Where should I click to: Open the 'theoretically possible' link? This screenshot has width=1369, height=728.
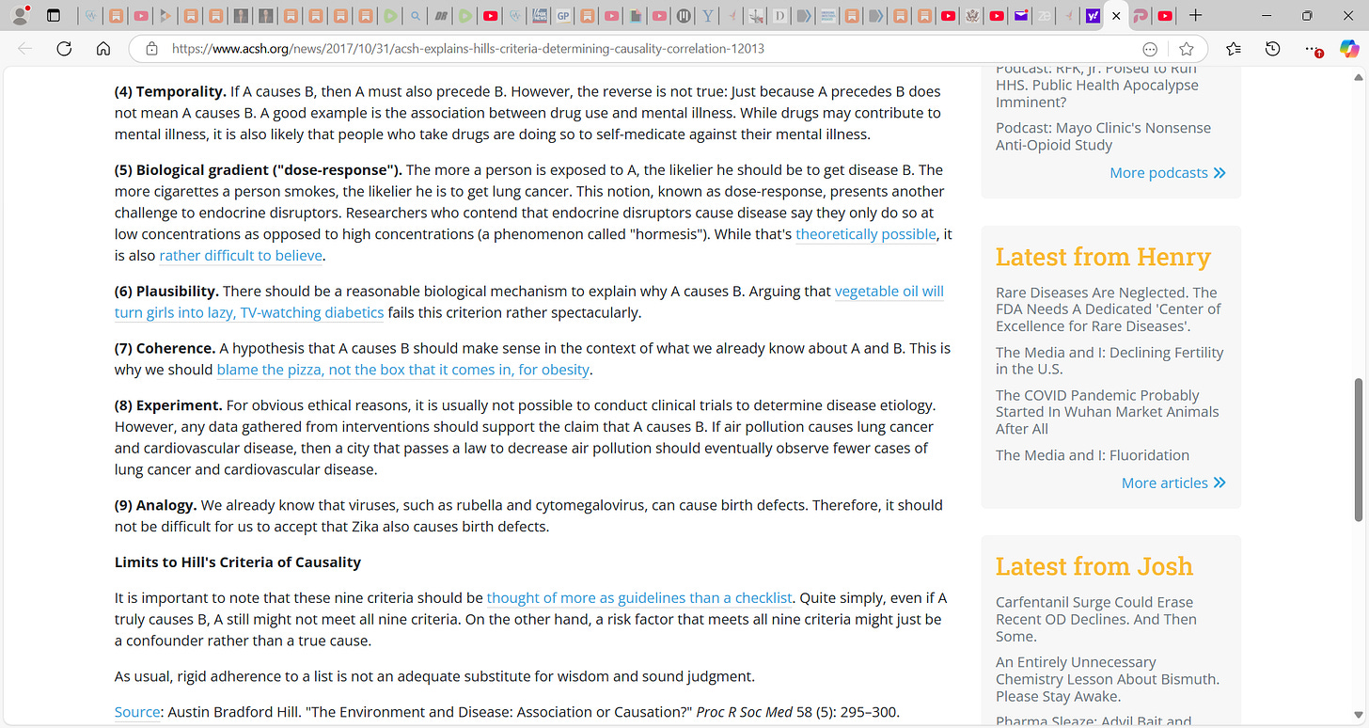(866, 234)
